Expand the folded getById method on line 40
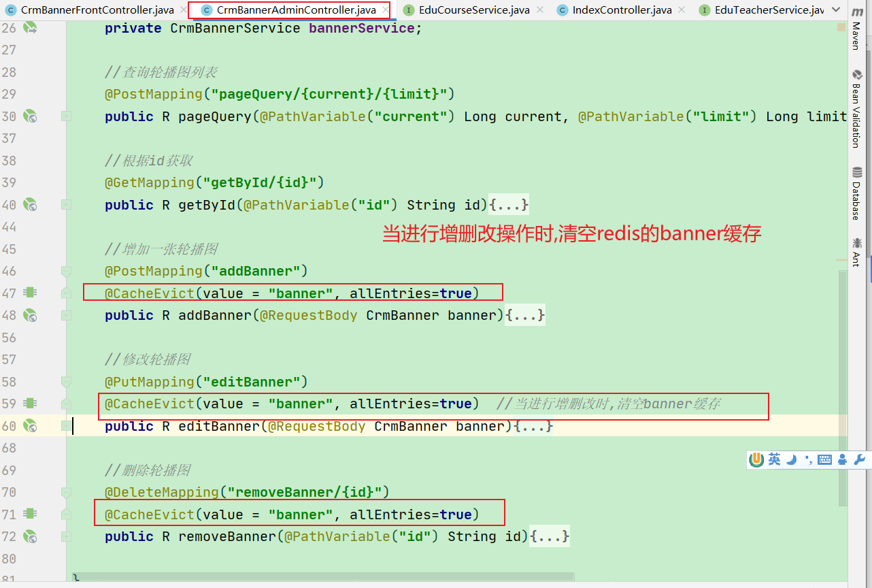872x588 pixels. [x=66, y=204]
